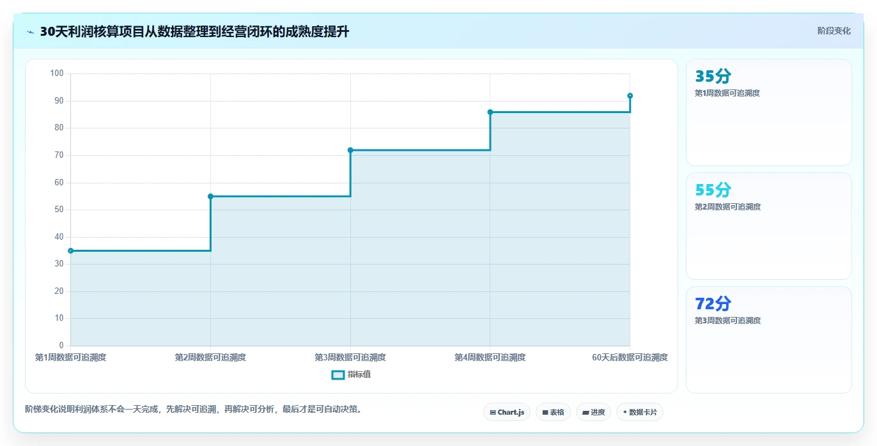
Task: Click the data point at value 35
Action: [70, 250]
